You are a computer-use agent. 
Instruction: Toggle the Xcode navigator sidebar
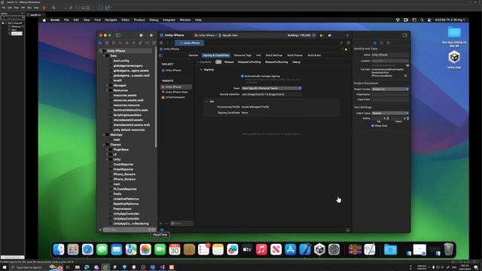118,35
